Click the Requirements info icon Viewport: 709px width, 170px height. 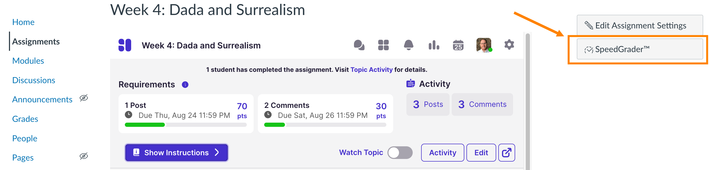(x=185, y=85)
